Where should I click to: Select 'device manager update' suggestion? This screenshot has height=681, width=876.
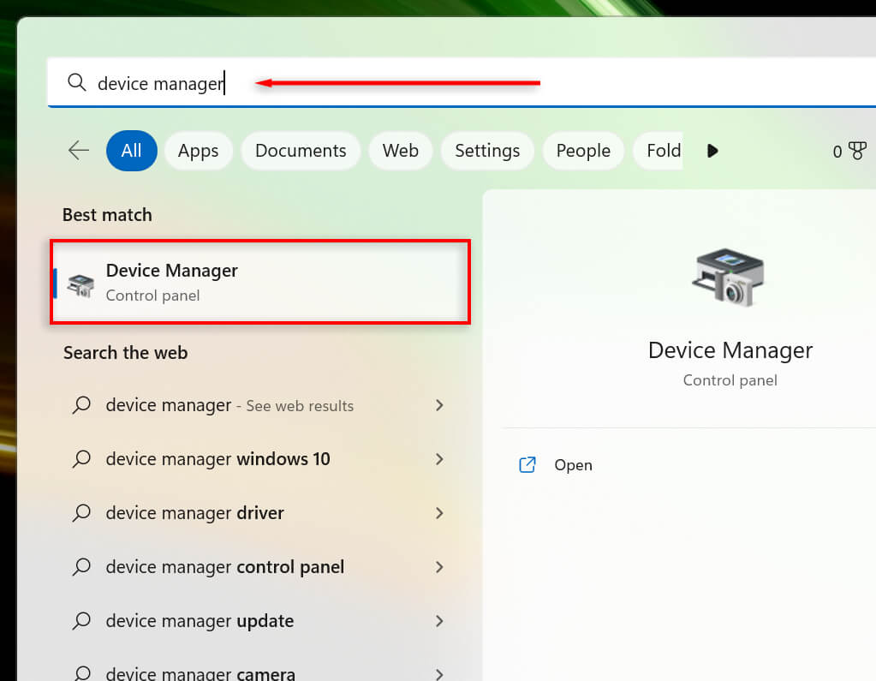coord(260,621)
